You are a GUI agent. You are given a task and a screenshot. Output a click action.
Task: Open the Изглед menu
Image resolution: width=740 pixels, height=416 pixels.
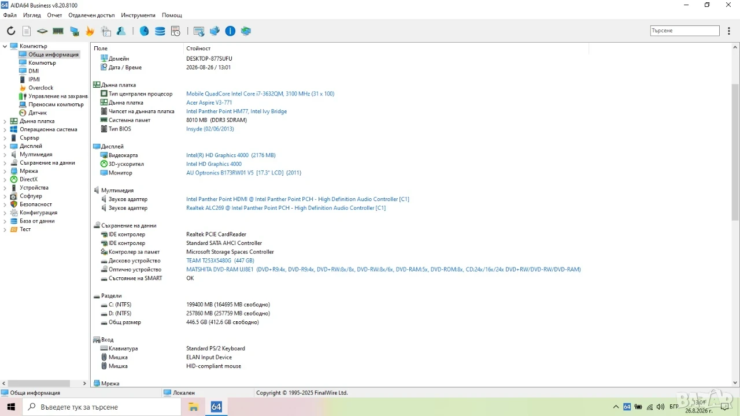(x=32, y=15)
